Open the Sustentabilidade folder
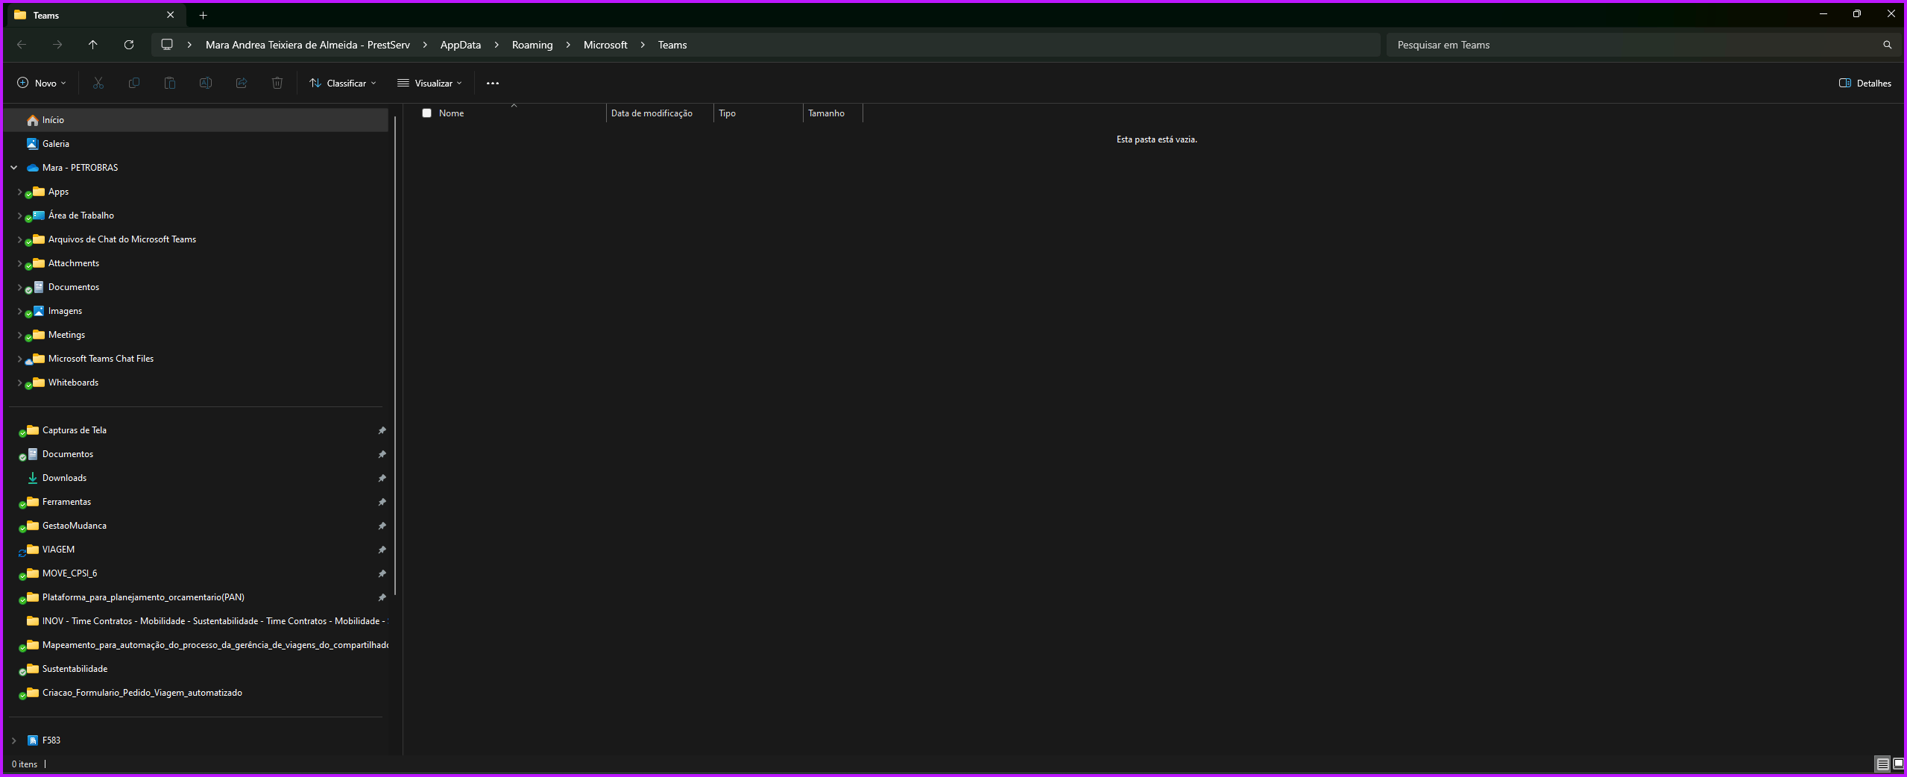Image resolution: width=1907 pixels, height=777 pixels. pos(197,669)
